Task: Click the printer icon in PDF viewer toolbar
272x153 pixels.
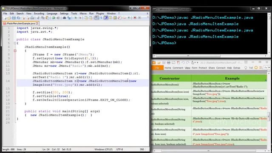Action: point(169,62)
